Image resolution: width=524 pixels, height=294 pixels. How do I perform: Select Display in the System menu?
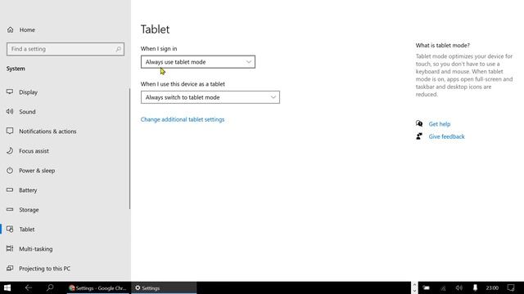point(28,92)
